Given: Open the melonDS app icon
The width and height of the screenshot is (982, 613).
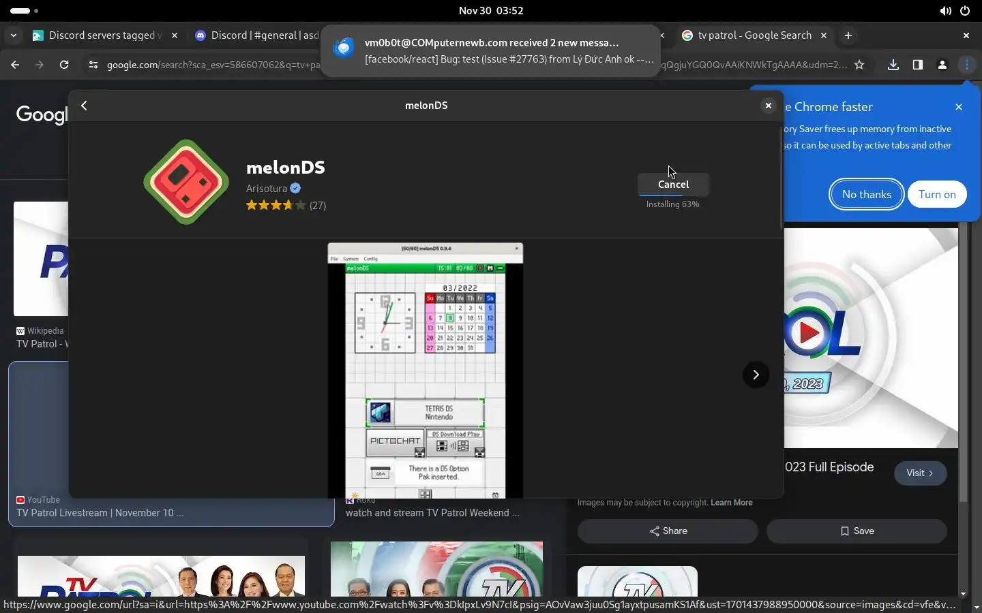Looking at the screenshot, I should [186, 182].
